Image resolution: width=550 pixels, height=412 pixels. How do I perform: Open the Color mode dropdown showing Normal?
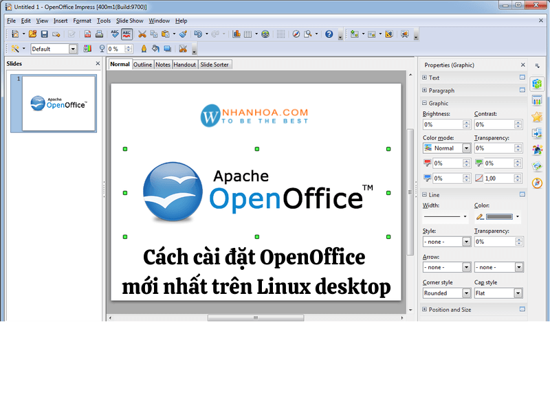(446, 148)
